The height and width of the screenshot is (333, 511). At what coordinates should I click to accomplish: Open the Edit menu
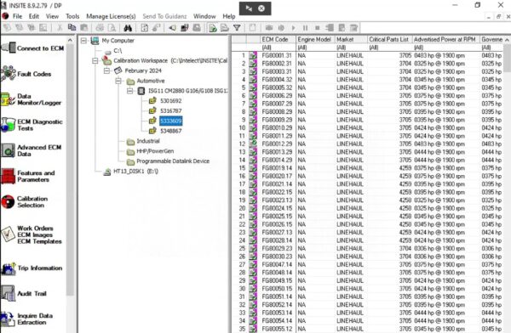(x=34, y=16)
